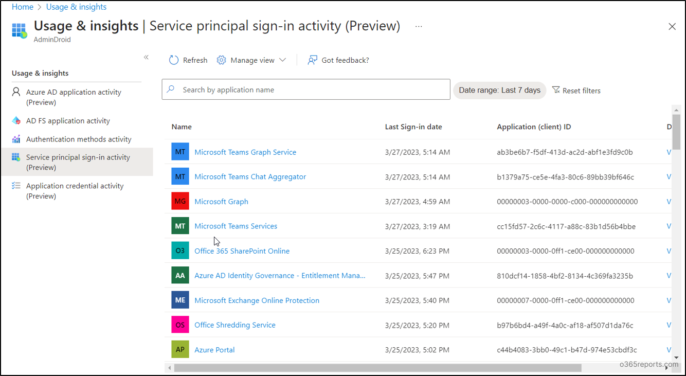Image resolution: width=686 pixels, height=376 pixels.
Task: Open Office Shredding Service link
Action: (x=234, y=325)
